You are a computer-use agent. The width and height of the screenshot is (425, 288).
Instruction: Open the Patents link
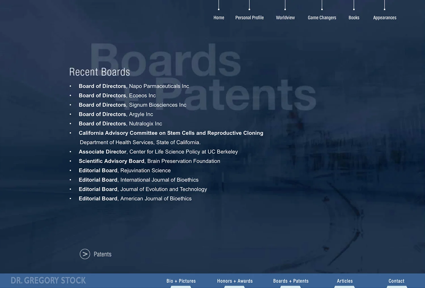click(103, 254)
